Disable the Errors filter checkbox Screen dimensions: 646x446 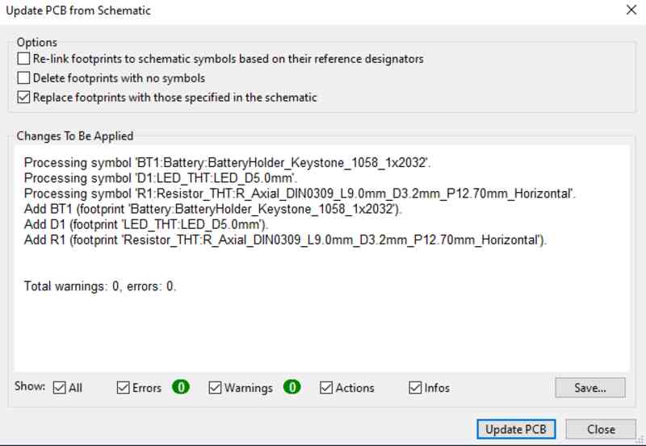[124, 388]
